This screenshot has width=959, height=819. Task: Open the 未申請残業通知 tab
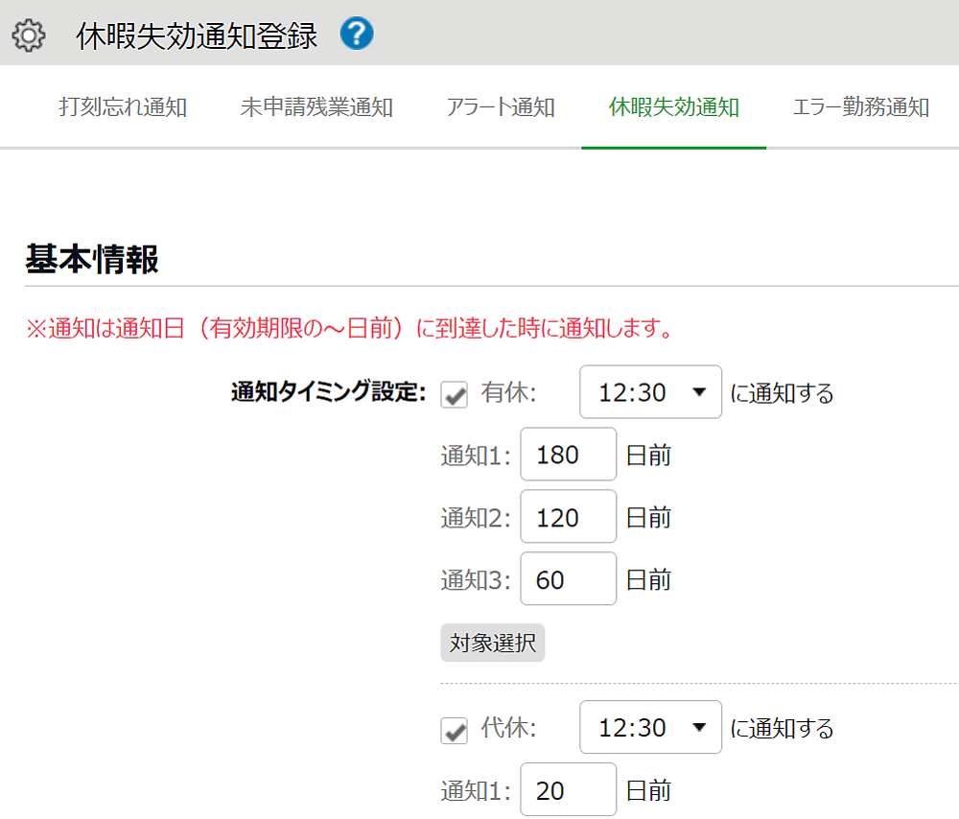316,107
